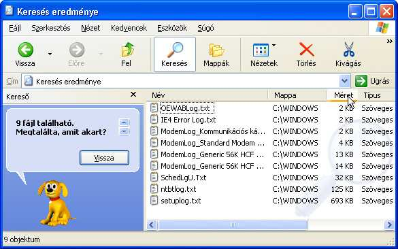Minimize the Keresés eredménye window
The width and height of the screenshot is (398, 249).
(355, 12)
